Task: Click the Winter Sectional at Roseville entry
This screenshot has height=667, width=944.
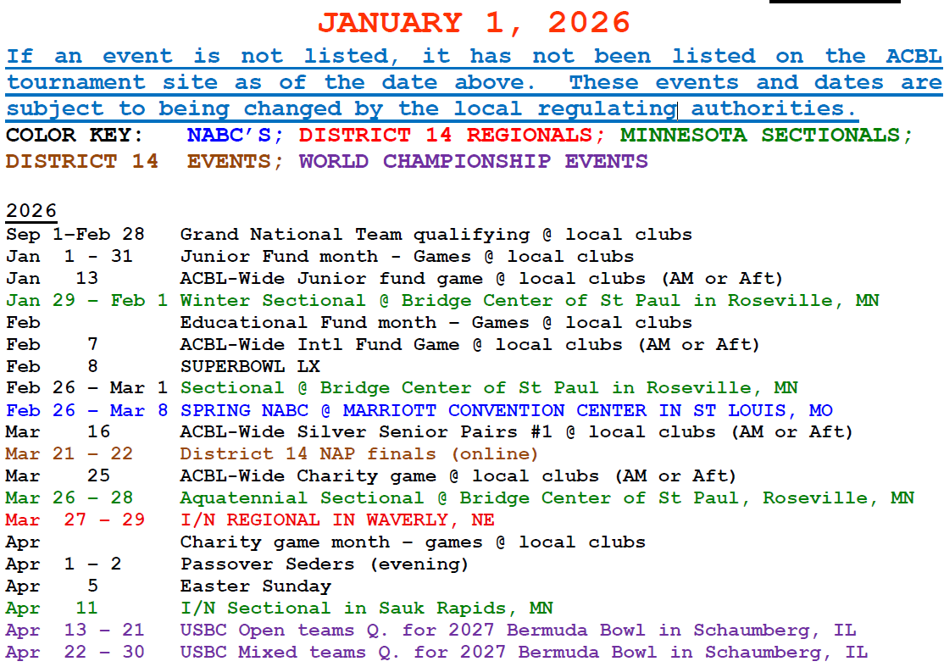Action: 530,300
